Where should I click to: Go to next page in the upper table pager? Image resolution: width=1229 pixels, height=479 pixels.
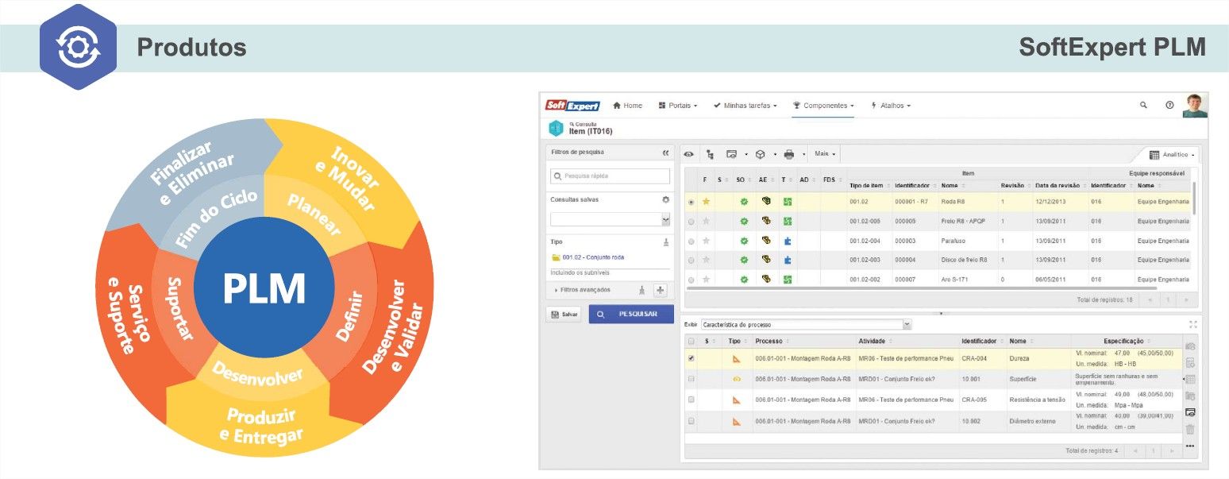coord(1186,299)
